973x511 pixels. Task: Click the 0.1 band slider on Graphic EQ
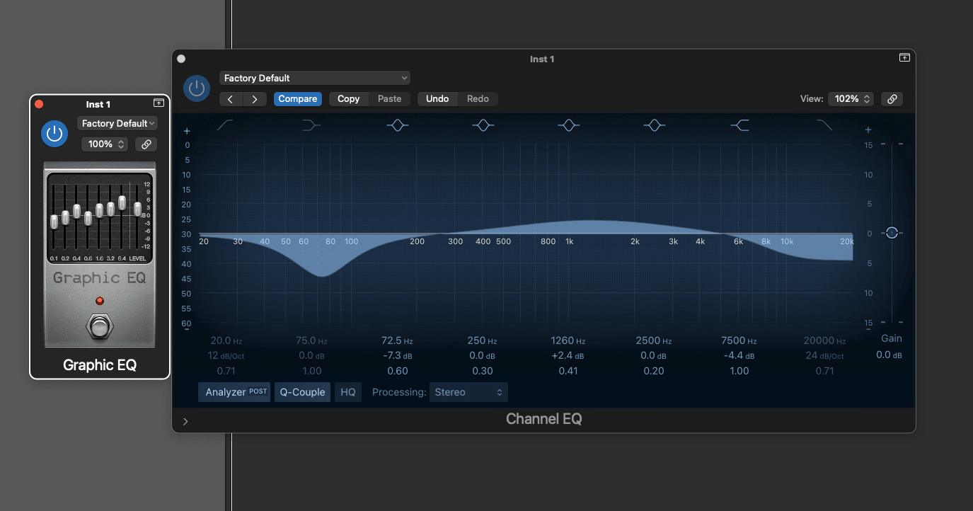click(x=54, y=222)
